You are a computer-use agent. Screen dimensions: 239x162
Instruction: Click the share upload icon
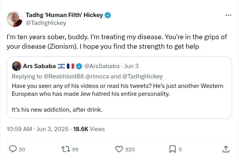click(226, 149)
